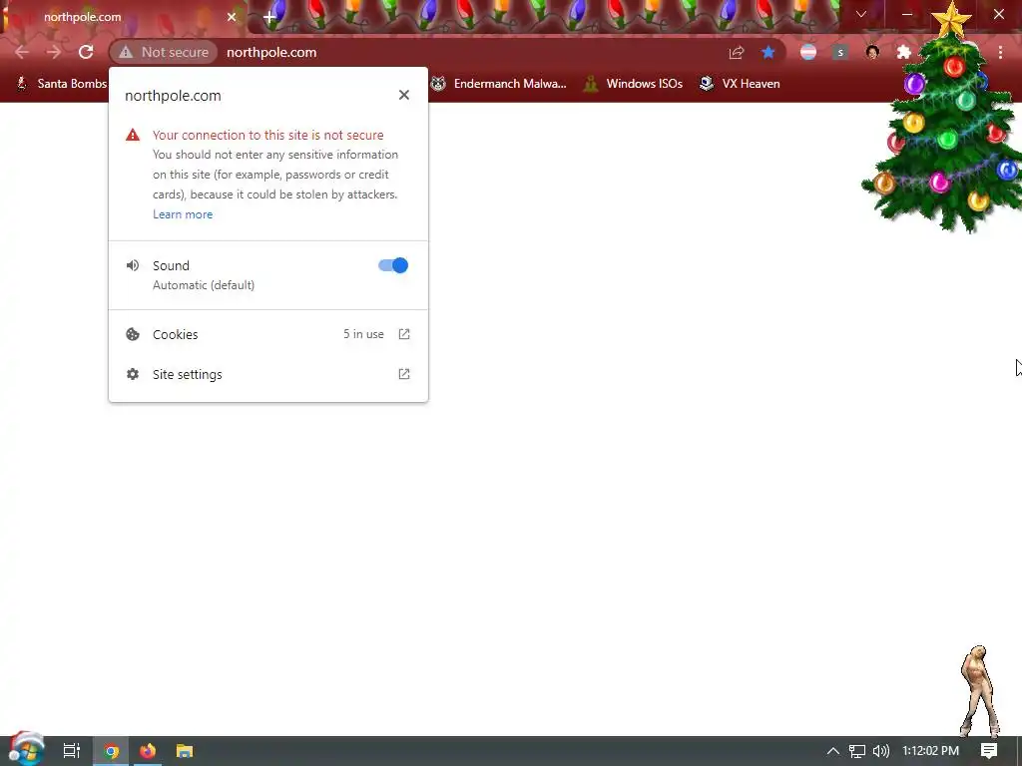1022x766 pixels.
Task: Go forward to next page
Action: coord(54,52)
